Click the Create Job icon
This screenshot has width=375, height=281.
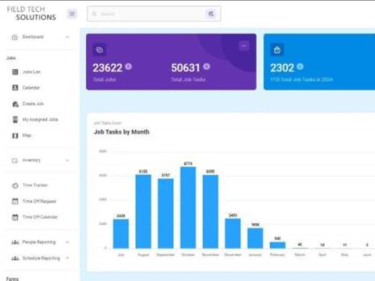click(15, 104)
